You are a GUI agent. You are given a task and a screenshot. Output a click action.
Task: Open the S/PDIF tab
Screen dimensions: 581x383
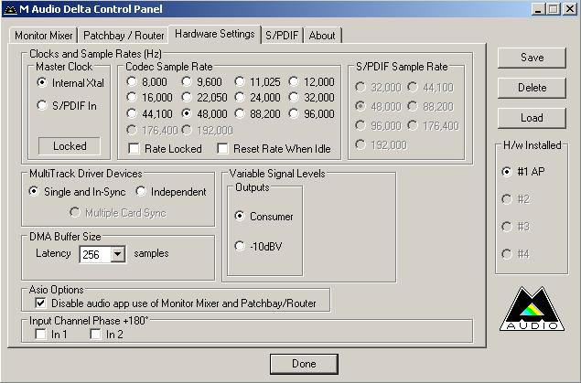click(282, 36)
